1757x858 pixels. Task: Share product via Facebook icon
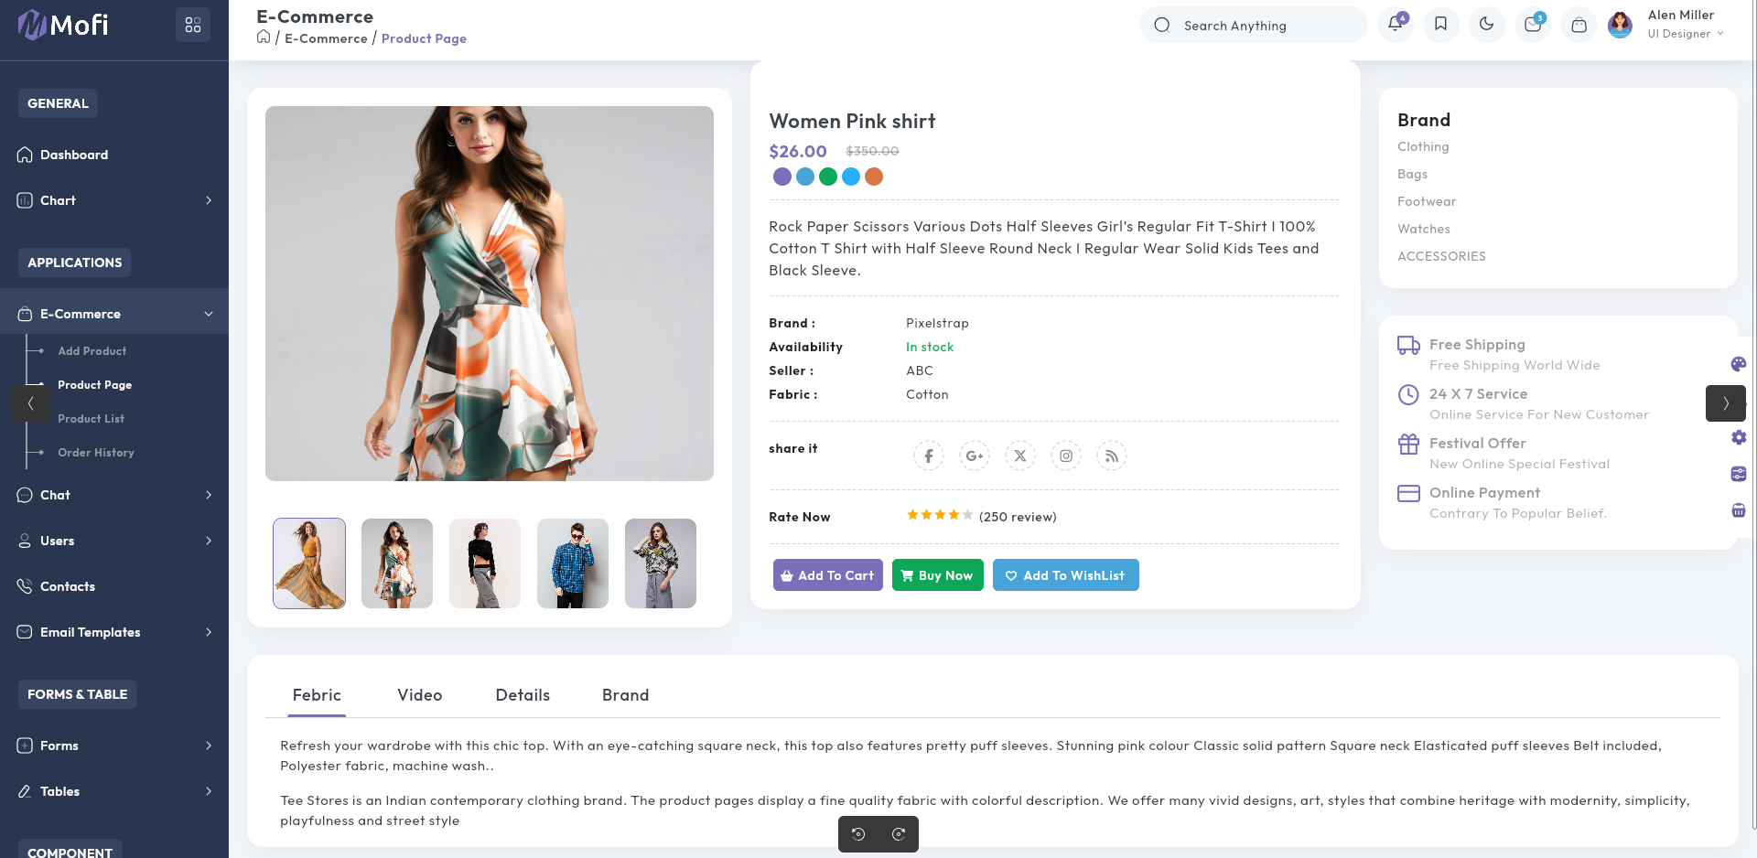928,456
